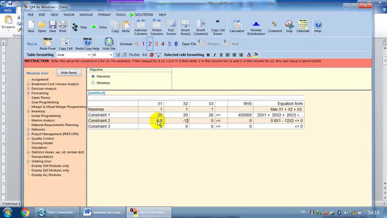The height and width of the screenshot is (218, 387).
Task: Toggle bold for selected cells
Action: pos(208,55)
